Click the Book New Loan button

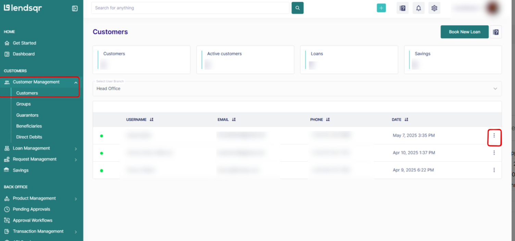(464, 32)
